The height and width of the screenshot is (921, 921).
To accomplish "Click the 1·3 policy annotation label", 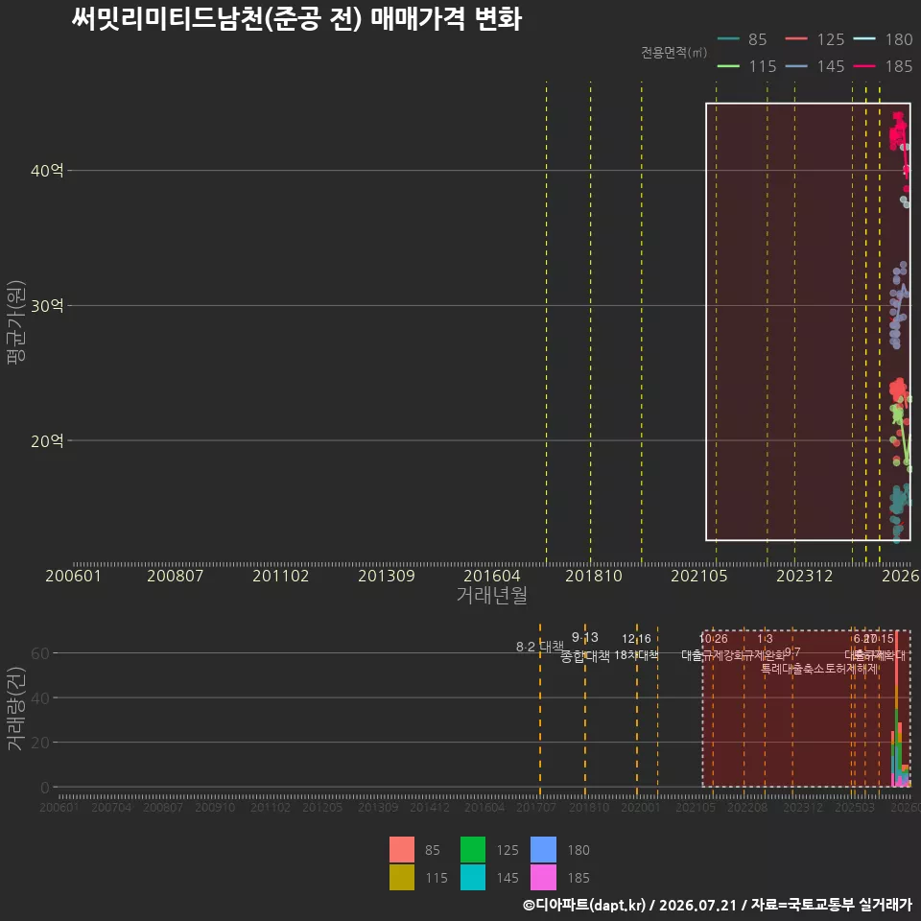I will 765,639.
